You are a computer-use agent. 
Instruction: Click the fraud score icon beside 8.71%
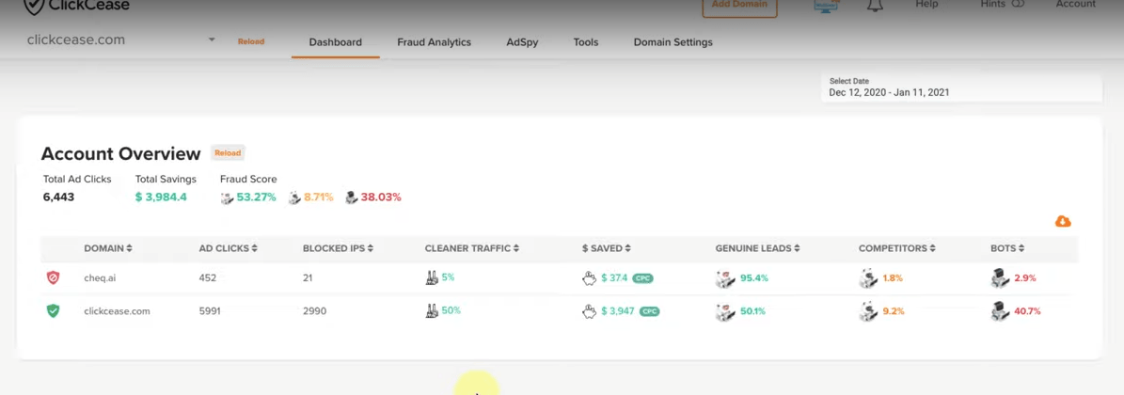tap(294, 197)
